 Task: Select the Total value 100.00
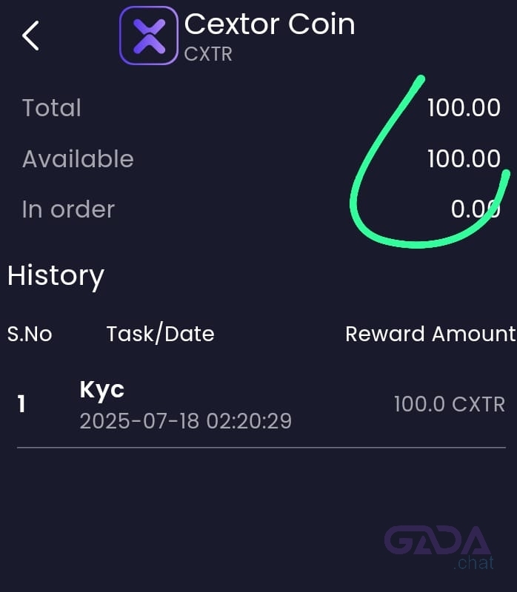coord(464,107)
